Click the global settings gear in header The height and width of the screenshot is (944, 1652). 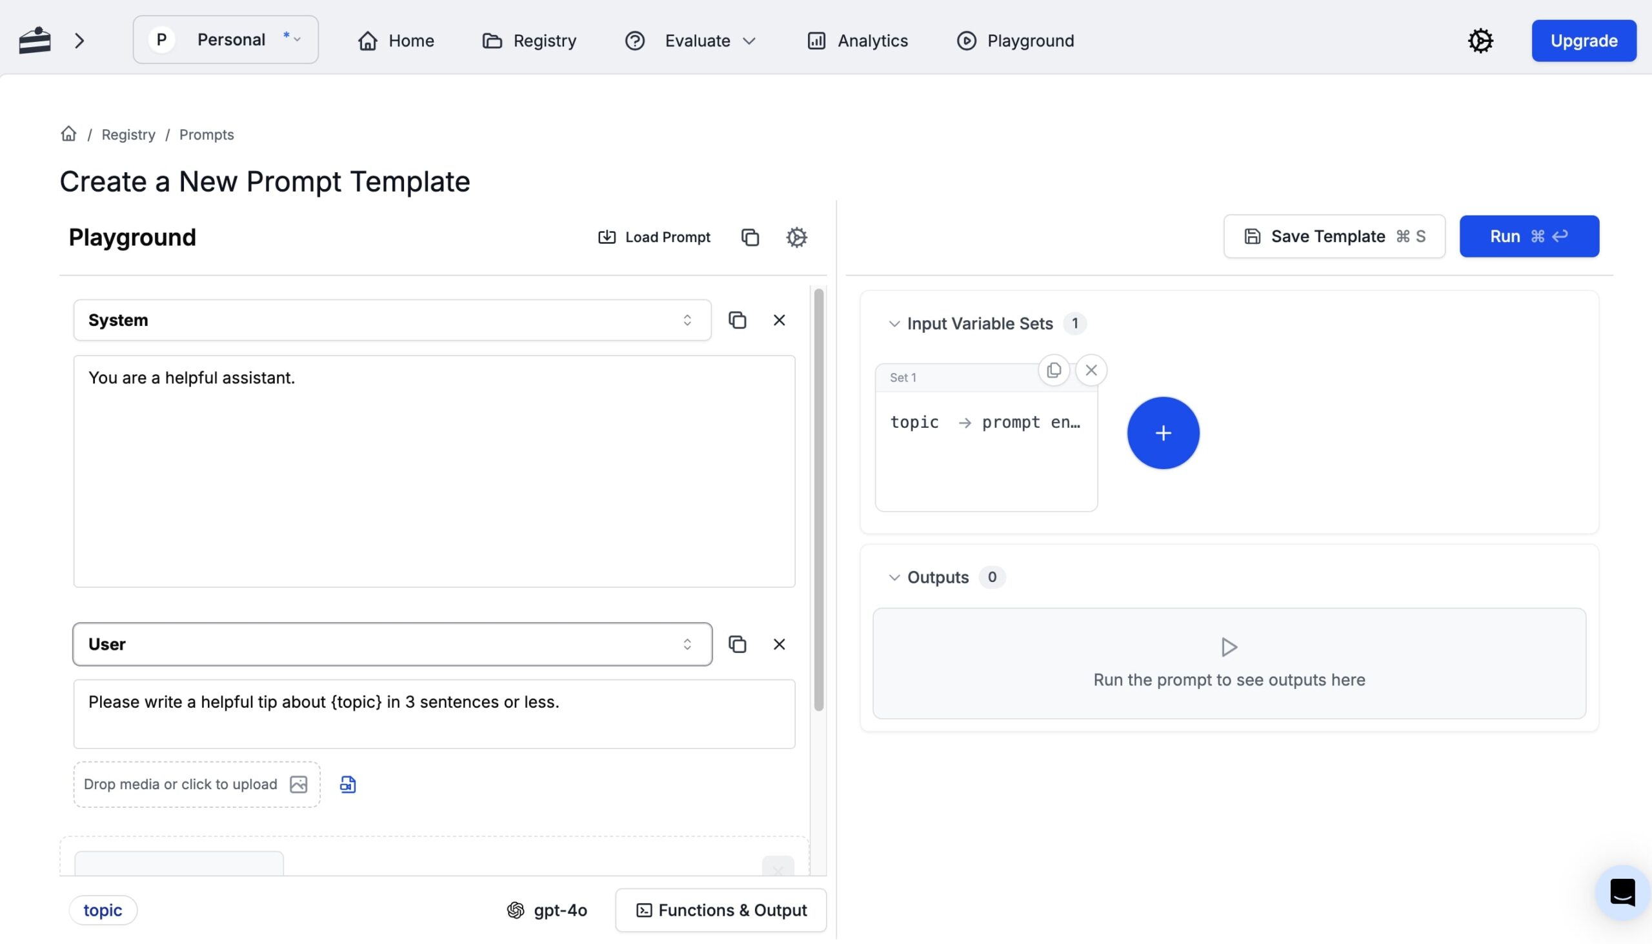1480,41
